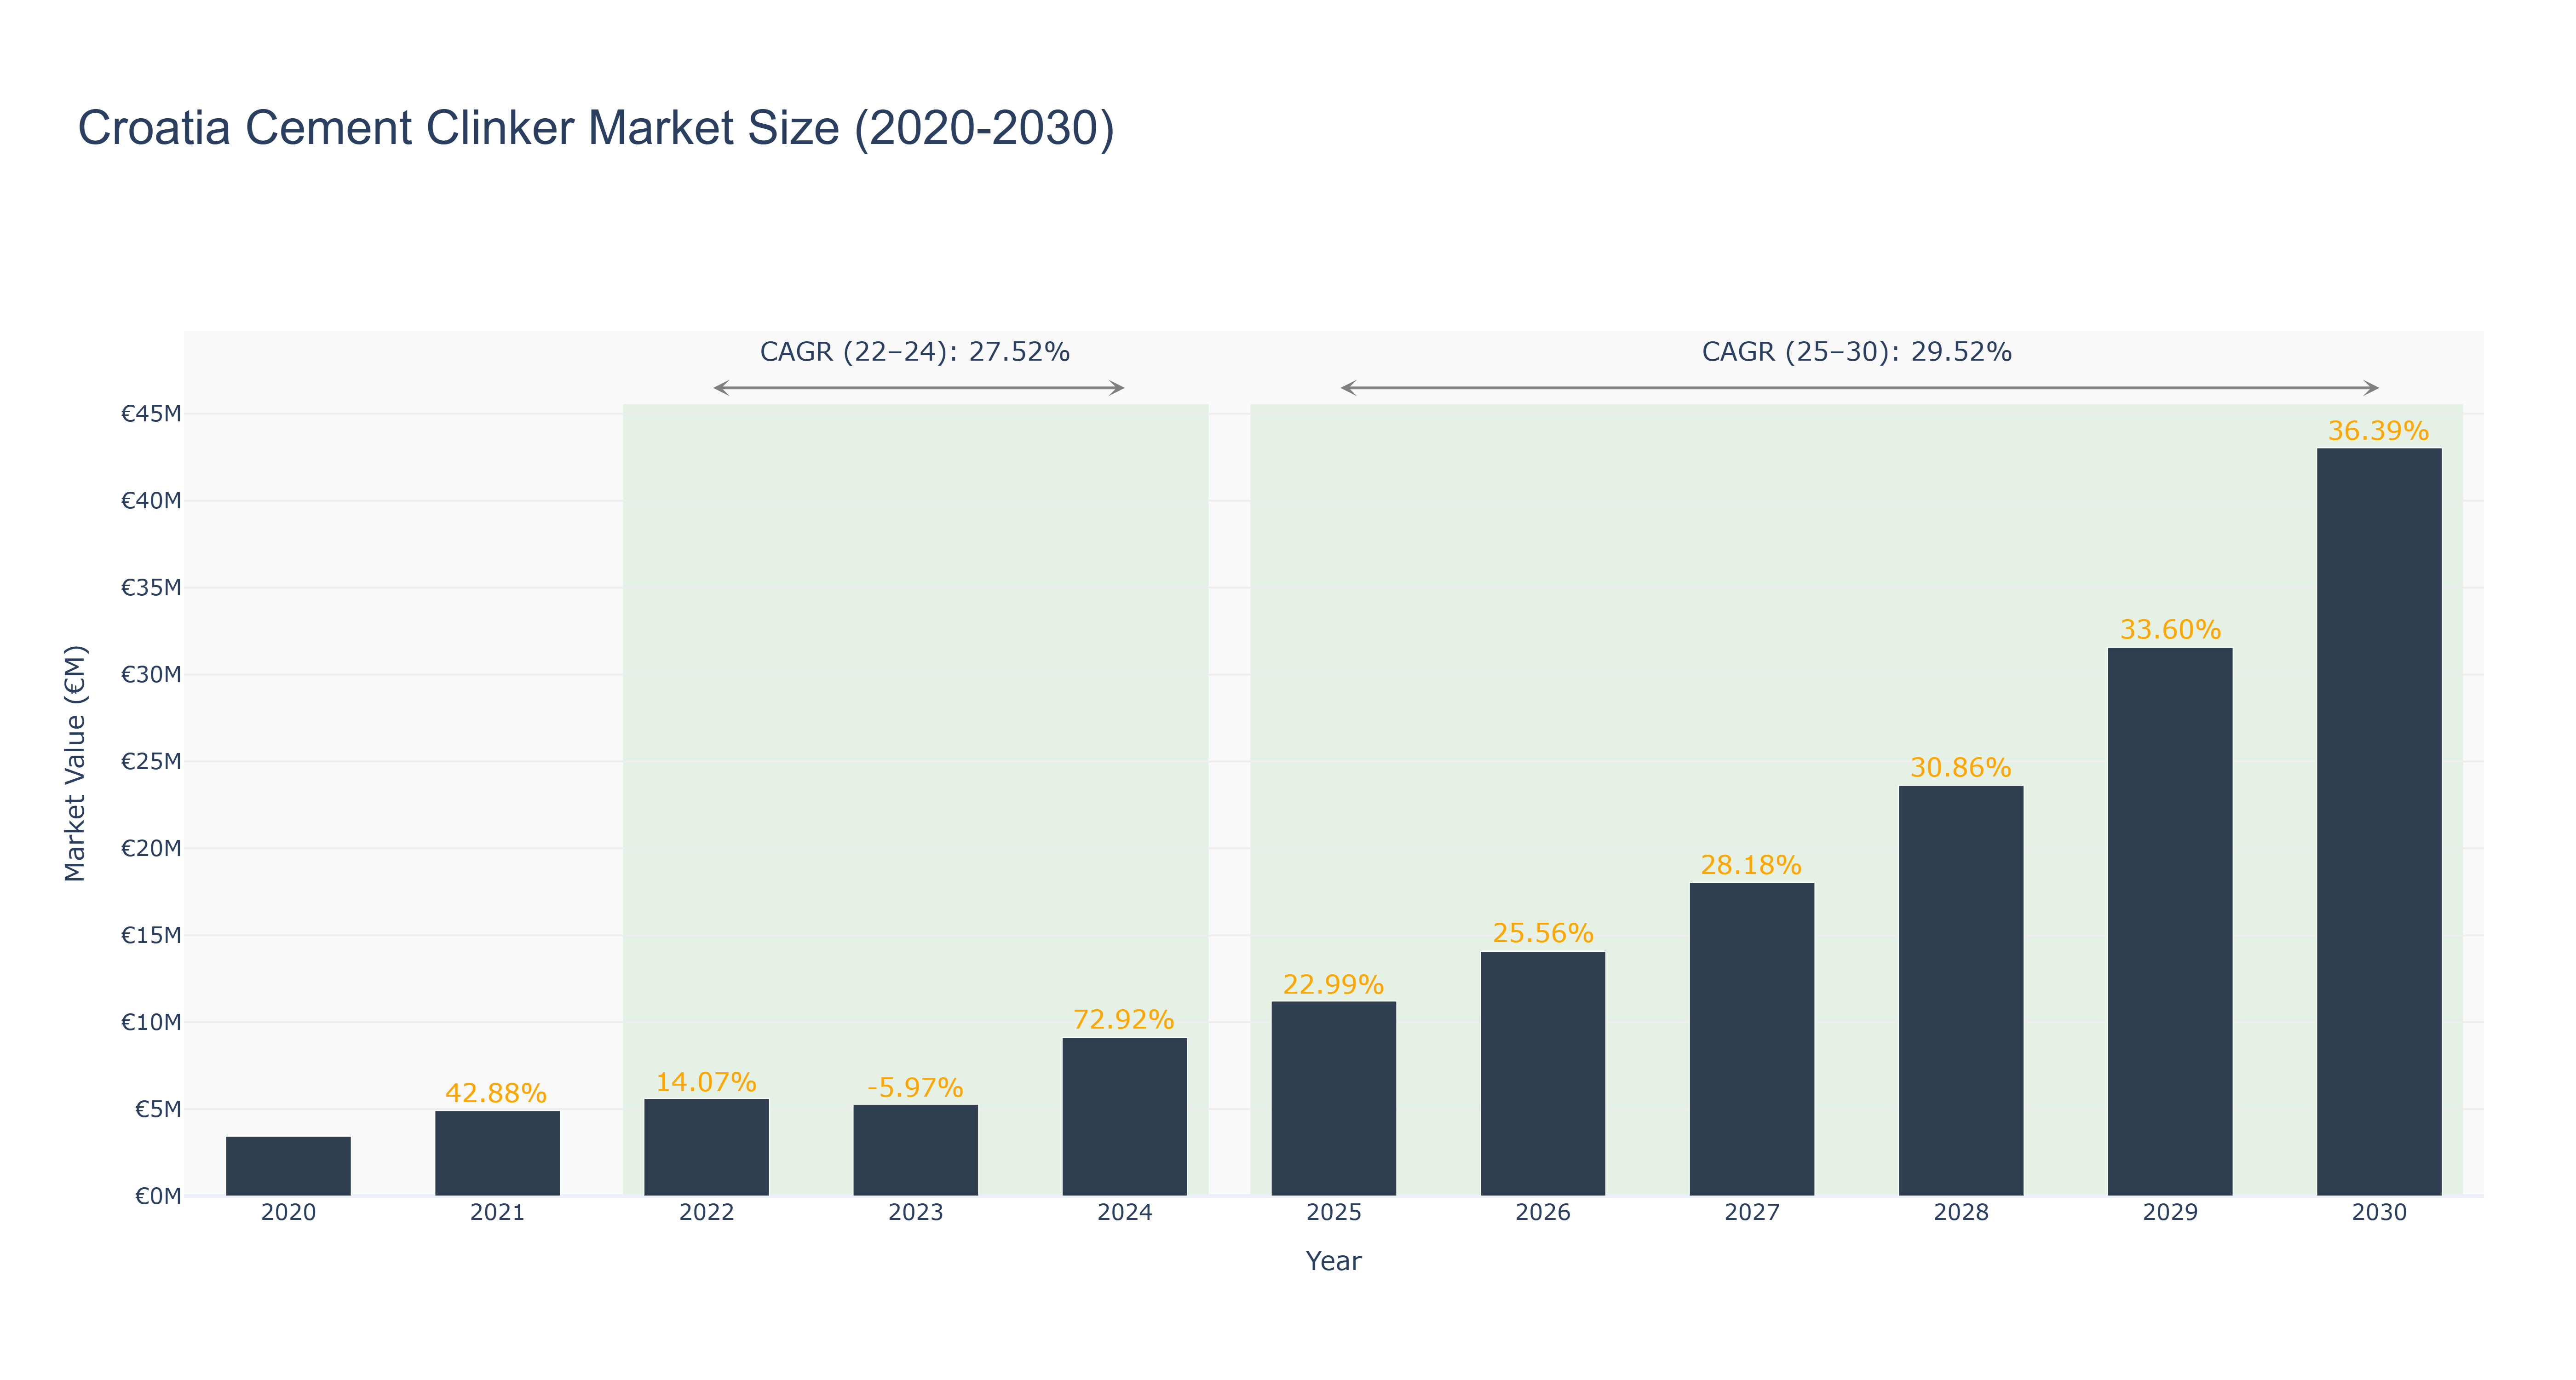Click the €15M y-axis tick label

point(151,936)
